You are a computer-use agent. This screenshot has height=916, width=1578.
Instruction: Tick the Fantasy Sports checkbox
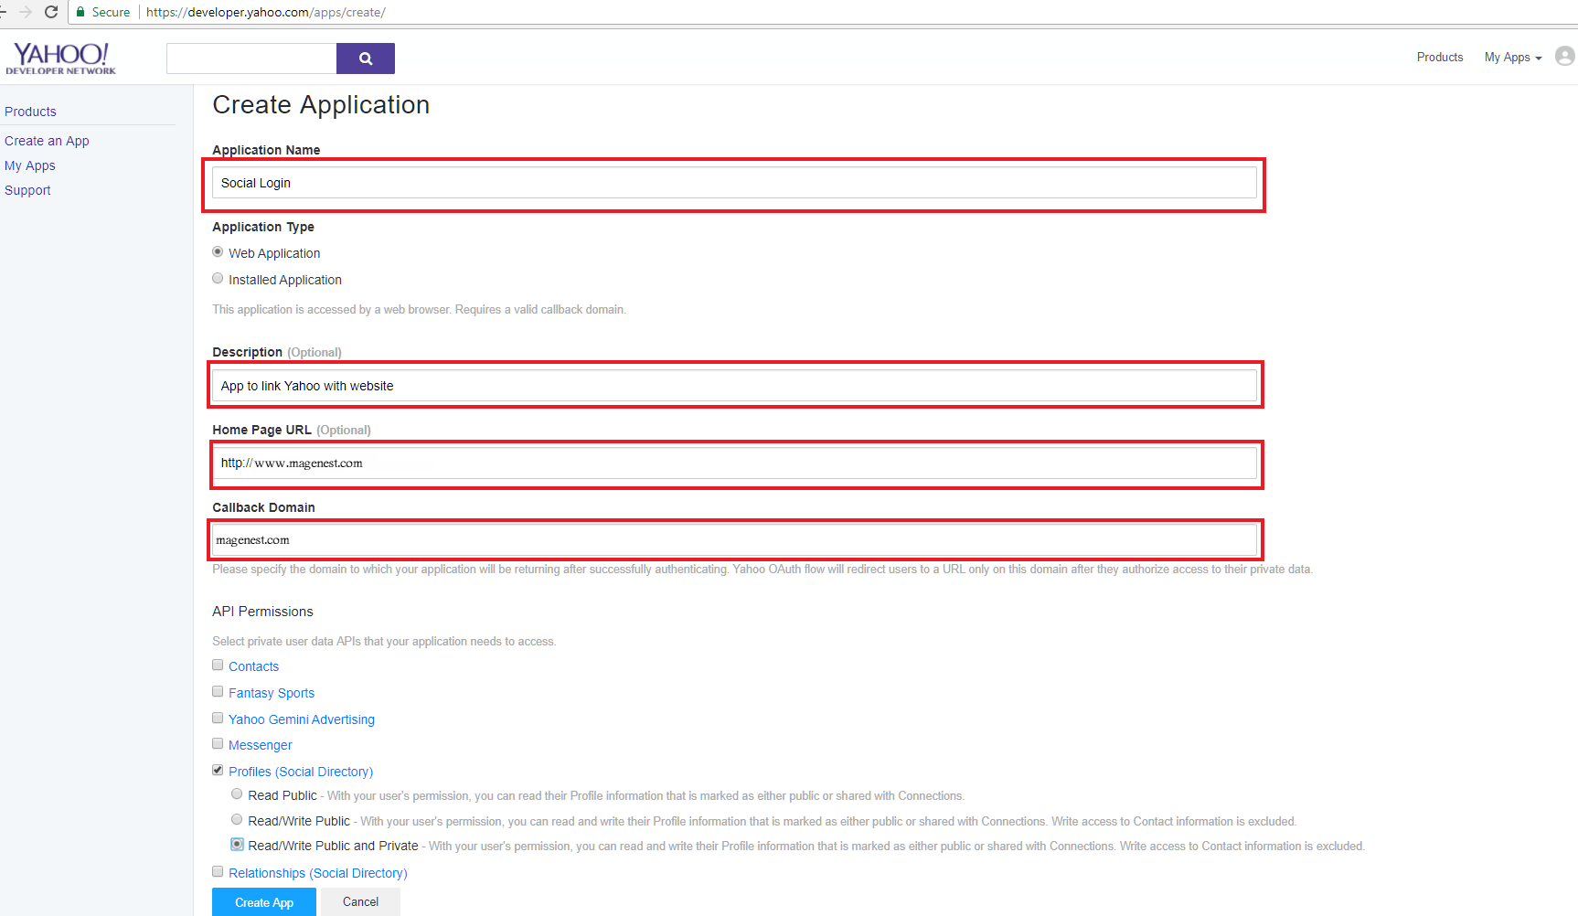(218, 692)
